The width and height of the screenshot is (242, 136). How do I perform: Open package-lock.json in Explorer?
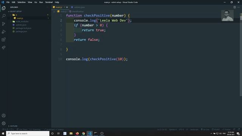click(23, 28)
